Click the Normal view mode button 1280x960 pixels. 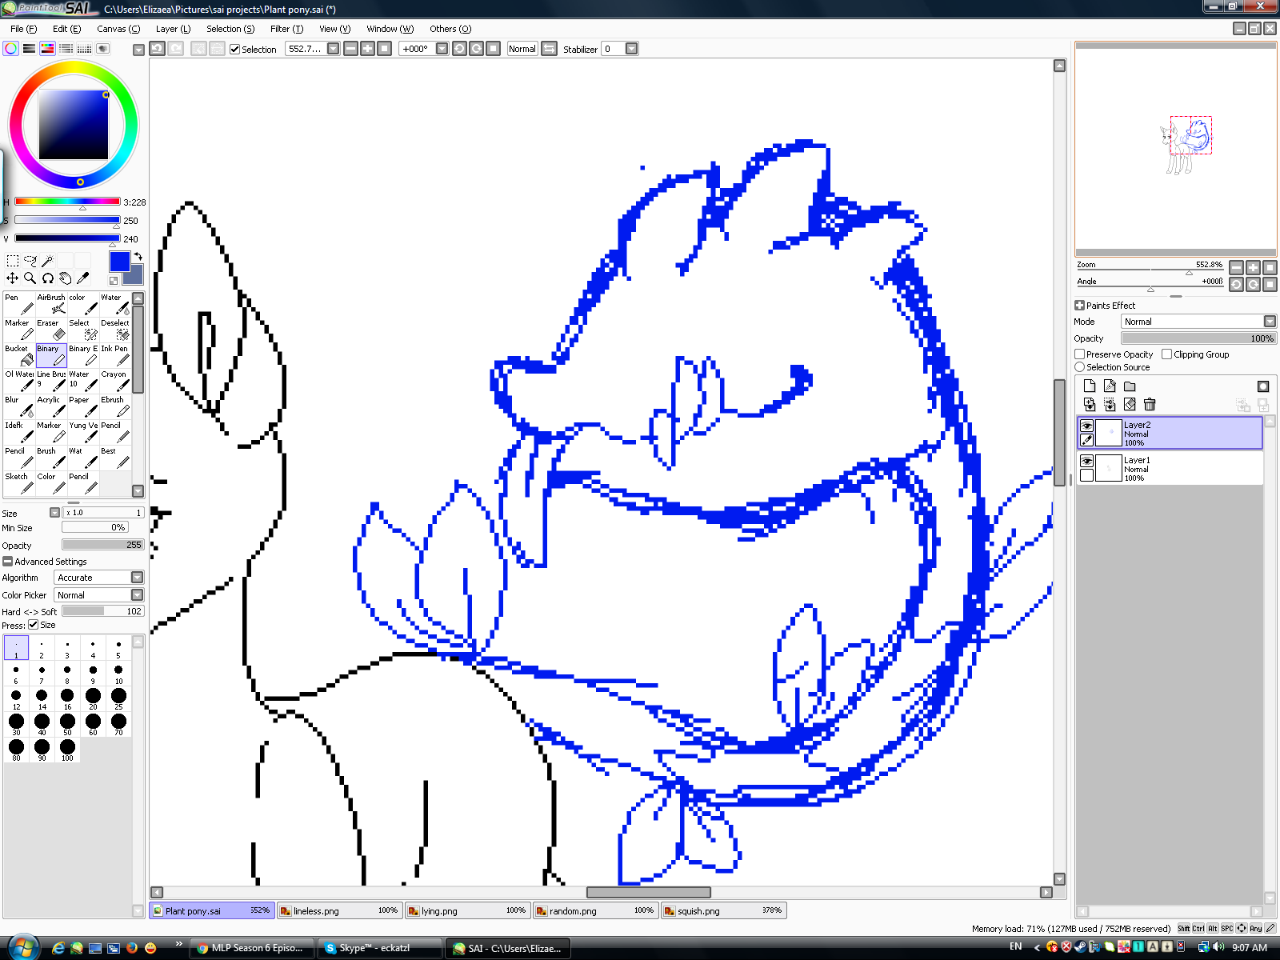pos(522,49)
